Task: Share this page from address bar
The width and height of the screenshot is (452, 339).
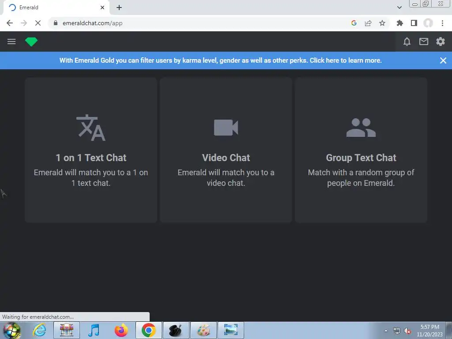Action: pos(368,23)
